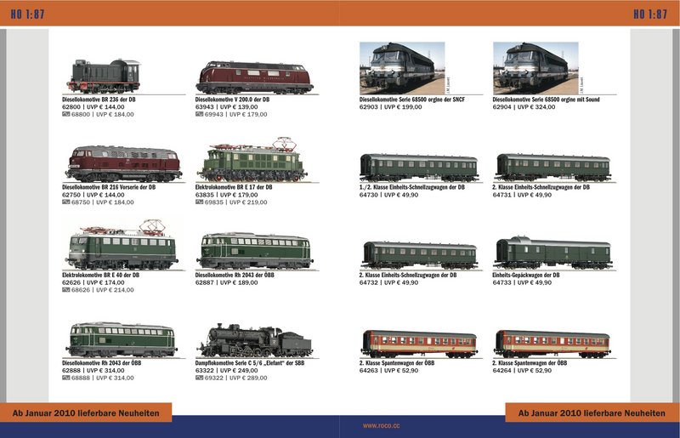Click the title 'Diesellokomotive BR 236 der DB'
The height and width of the screenshot is (438, 680).
99,100
